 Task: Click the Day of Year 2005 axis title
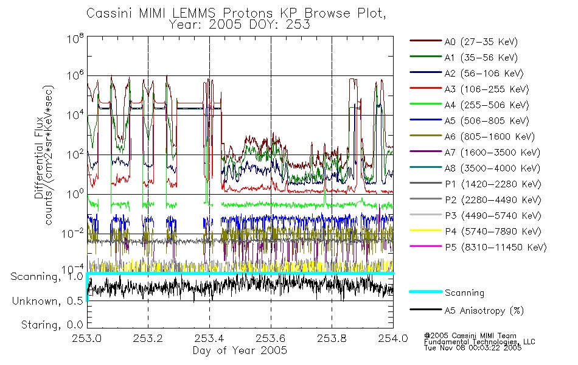click(240, 350)
